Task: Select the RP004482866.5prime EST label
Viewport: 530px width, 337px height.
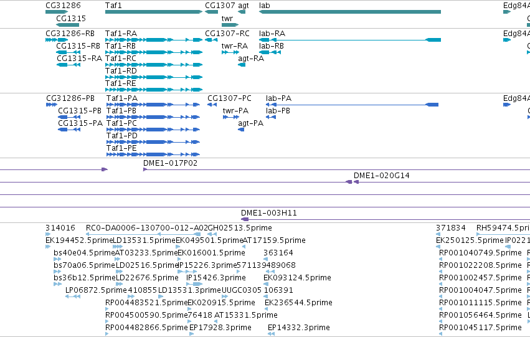Action: (146, 328)
